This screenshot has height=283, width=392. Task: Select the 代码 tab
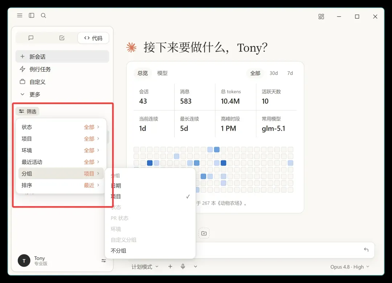point(93,38)
